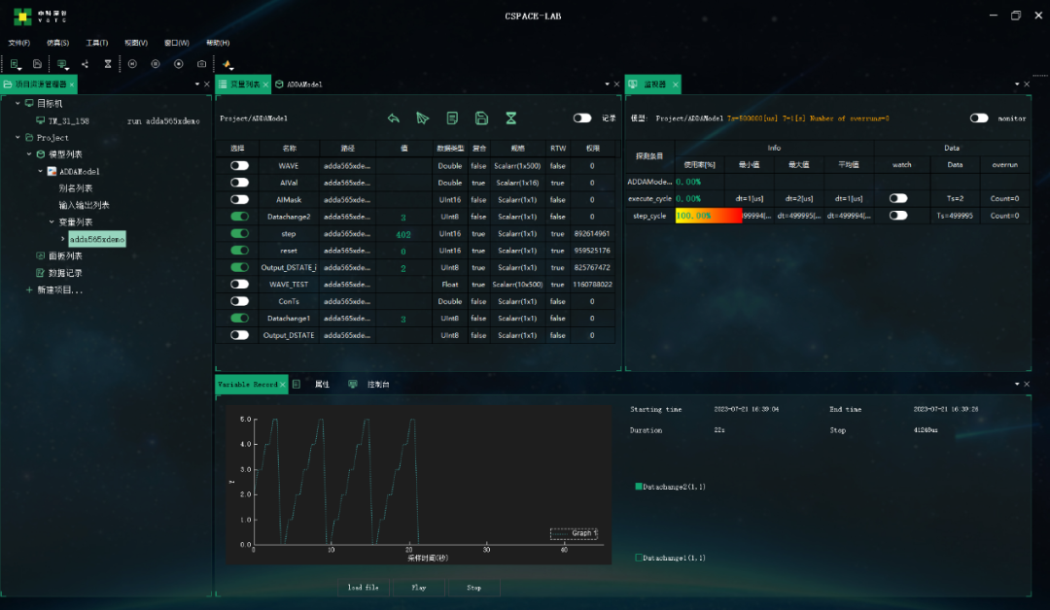Click the save icon in main toolbar
Screen dimensions: 1050x610
(38, 64)
